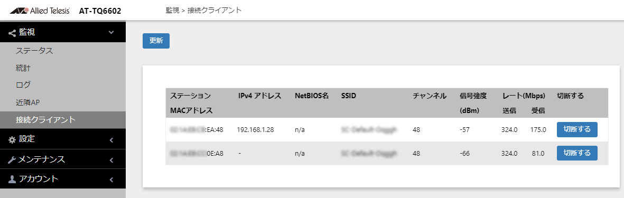
Task: Click the wrench icon beside メンテナンス
Action: tap(12, 160)
